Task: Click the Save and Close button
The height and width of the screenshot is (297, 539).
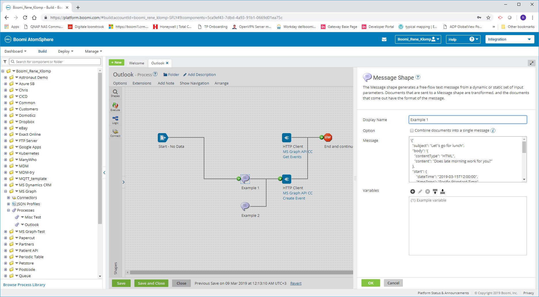Action: 151,283
